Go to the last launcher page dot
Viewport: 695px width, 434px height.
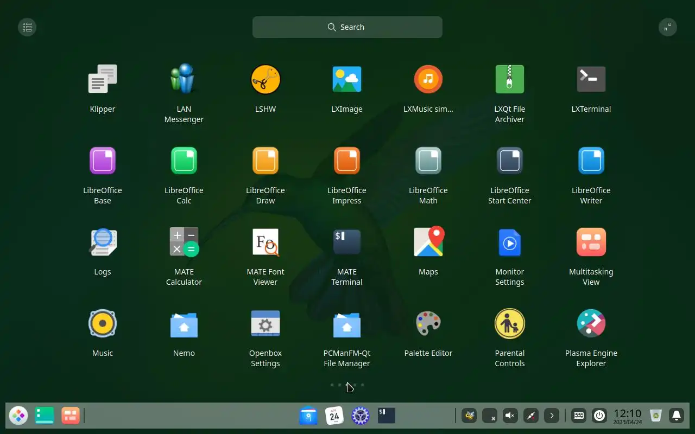(x=363, y=385)
